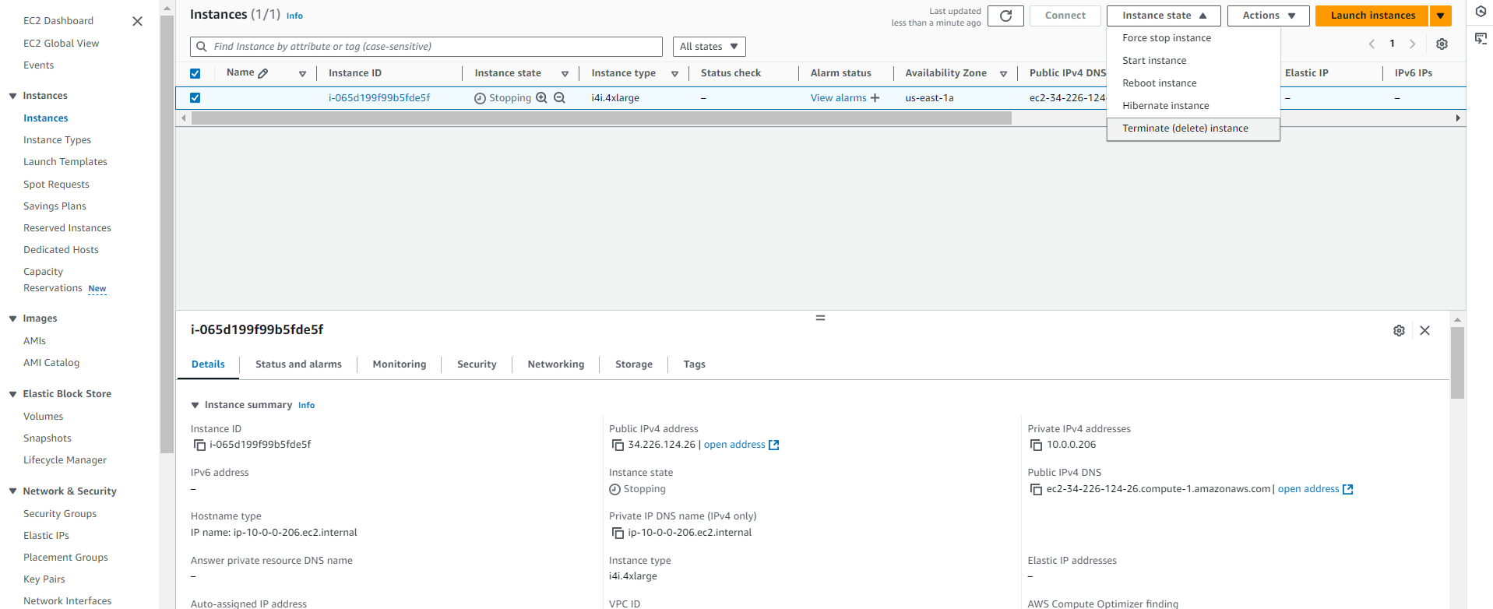
Task: Open external link icon after public IPv4 address
Action: point(774,445)
